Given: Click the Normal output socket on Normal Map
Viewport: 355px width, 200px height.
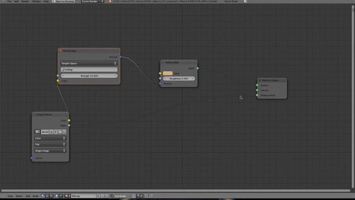Looking at the screenshot, I should coord(120,57).
